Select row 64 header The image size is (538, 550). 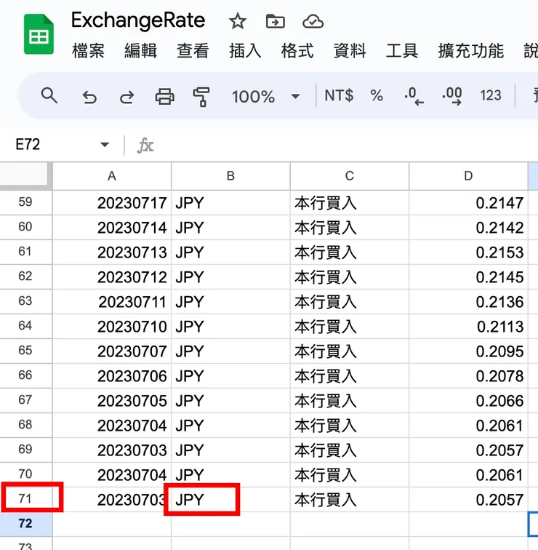[25, 326]
